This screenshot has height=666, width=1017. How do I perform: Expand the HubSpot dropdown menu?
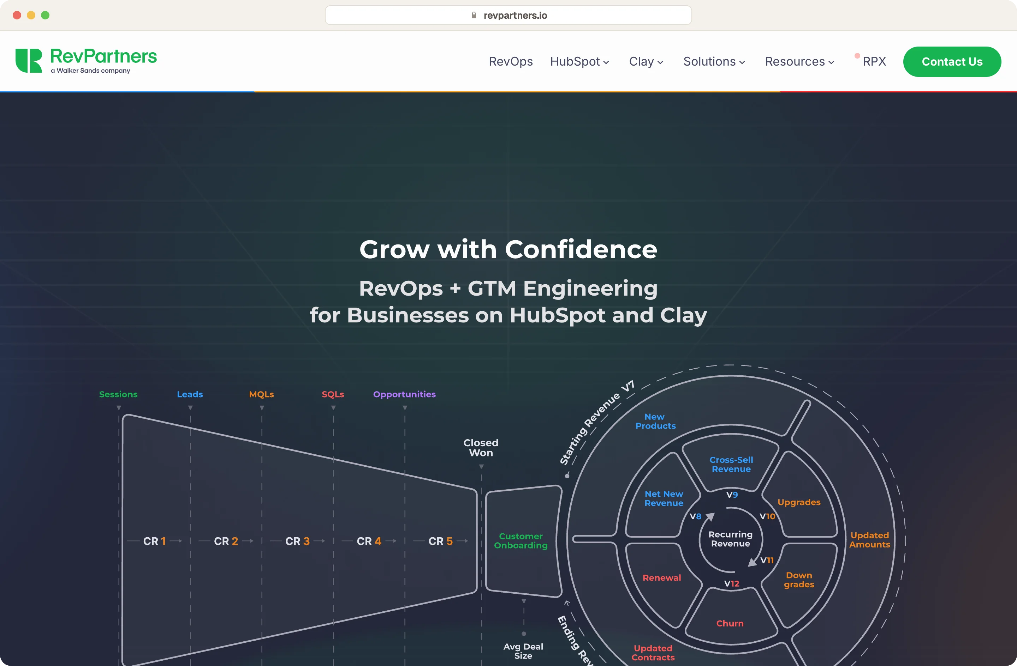coord(579,61)
